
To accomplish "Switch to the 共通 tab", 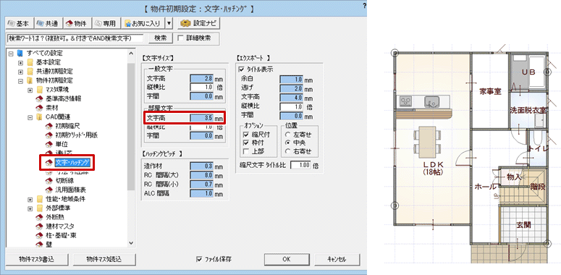I will (48, 24).
